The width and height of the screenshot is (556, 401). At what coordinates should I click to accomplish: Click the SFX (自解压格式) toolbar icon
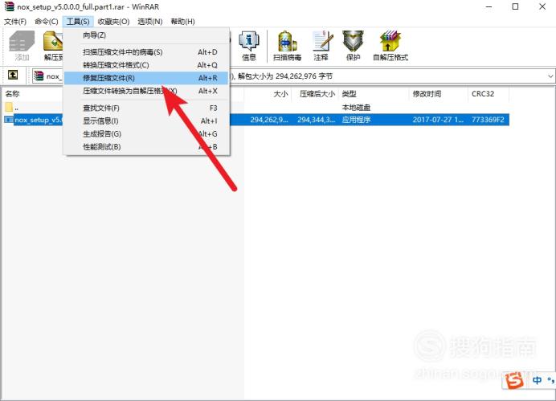tap(390, 46)
